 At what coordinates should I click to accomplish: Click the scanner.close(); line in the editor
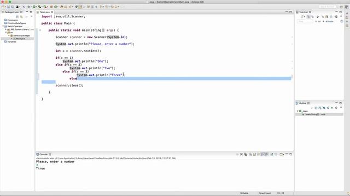coord(69,85)
